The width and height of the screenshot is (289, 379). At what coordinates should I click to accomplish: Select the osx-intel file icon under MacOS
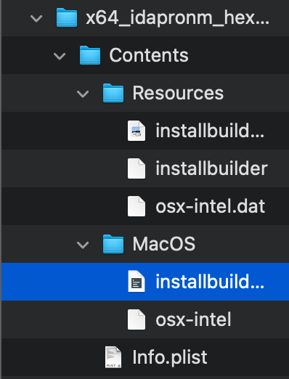tap(137, 319)
